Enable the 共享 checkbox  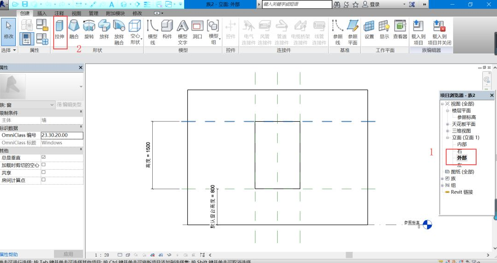[43, 172]
